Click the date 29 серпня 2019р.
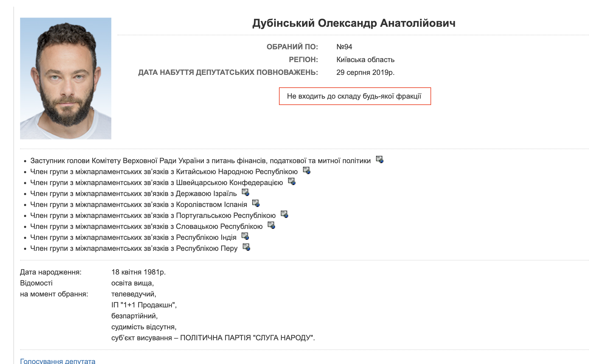589x364 pixels. (x=365, y=72)
